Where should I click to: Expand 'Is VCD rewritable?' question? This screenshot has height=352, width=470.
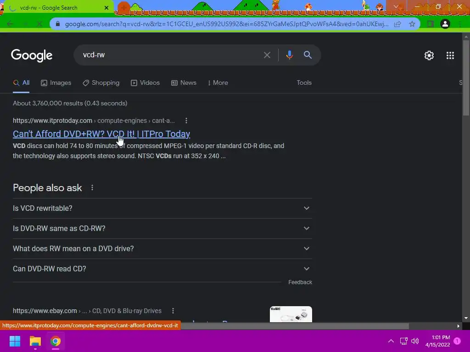coord(162,209)
